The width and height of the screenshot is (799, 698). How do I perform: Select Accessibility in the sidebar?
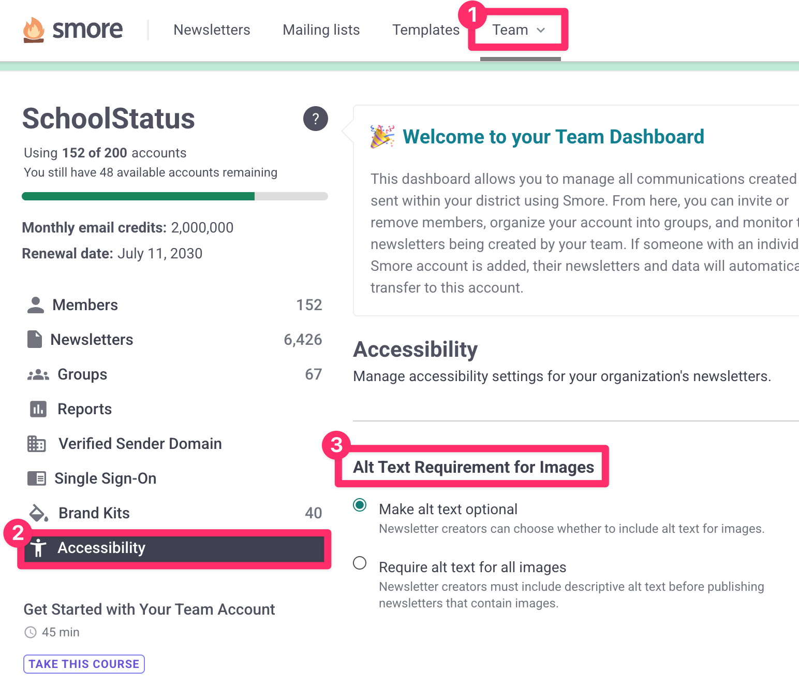click(x=174, y=548)
